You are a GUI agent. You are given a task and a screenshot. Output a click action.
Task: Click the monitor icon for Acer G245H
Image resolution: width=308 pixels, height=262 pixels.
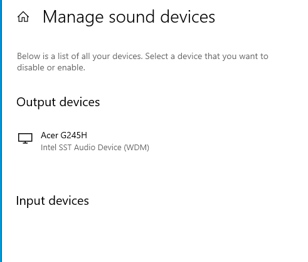click(x=25, y=138)
